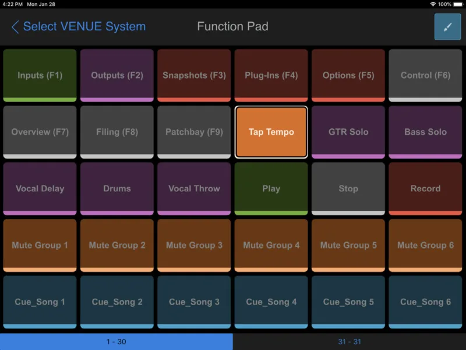Tap the 4:22 PM clock
Screen dimensions: 466x350
tap(12, 4)
